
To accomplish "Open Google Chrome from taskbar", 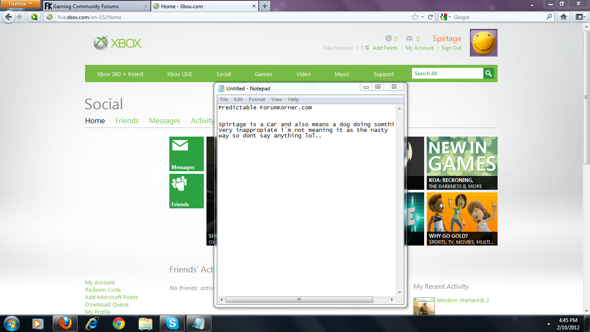I will tap(119, 323).
